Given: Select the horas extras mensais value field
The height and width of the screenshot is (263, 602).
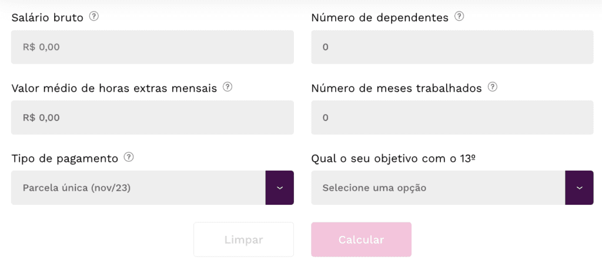Looking at the screenshot, I should pos(152,117).
